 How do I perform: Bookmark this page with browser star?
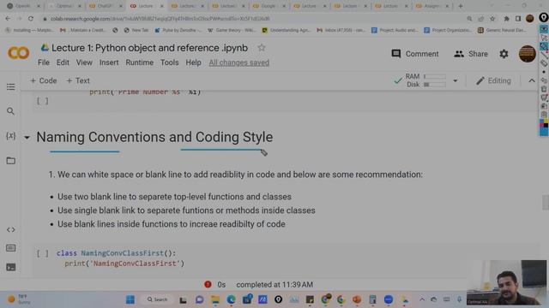[x=492, y=19]
